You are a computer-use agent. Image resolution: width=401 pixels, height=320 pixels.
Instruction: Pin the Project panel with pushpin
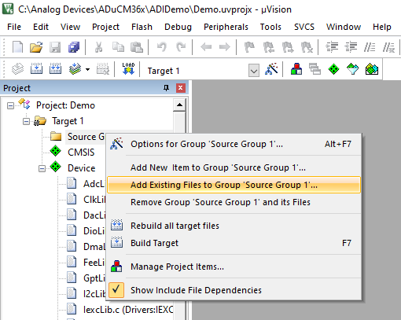[x=166, y=88]
